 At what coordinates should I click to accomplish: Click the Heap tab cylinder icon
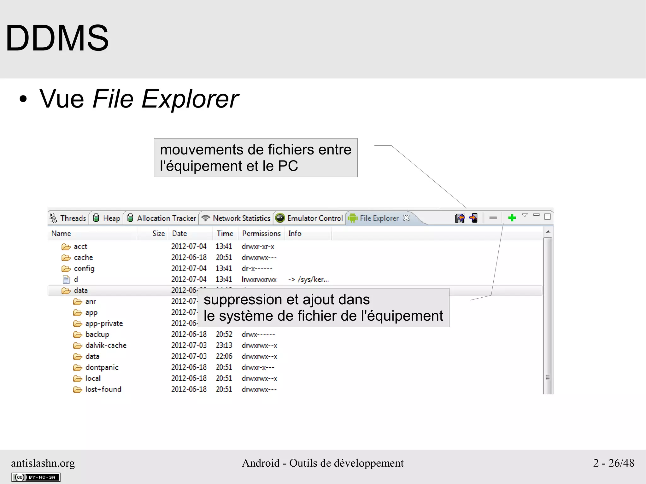click(97, 218)
